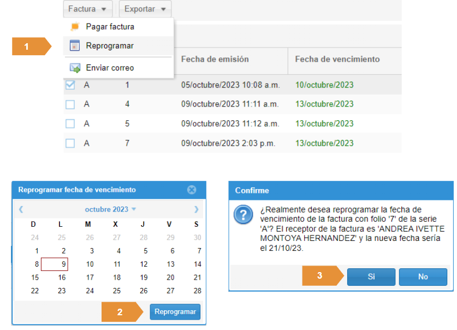This screenshot has width=457, height=330.
Task: Go to next month in calendar
Action: pyautogui.click(x=197, y=209)
